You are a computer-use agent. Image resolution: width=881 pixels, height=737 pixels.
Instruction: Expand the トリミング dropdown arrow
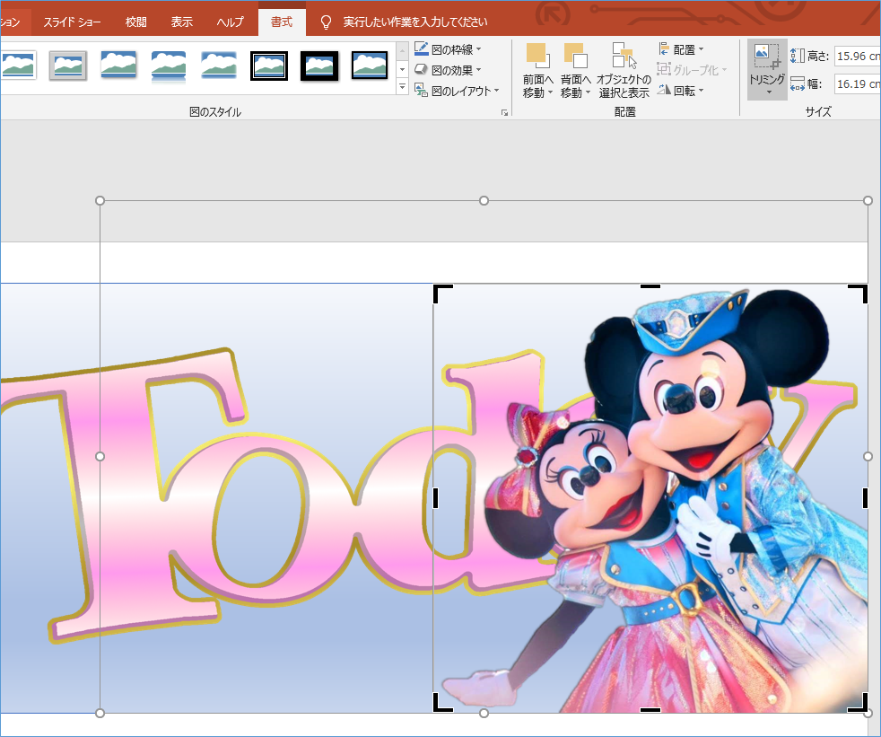[x=769, y=93]
